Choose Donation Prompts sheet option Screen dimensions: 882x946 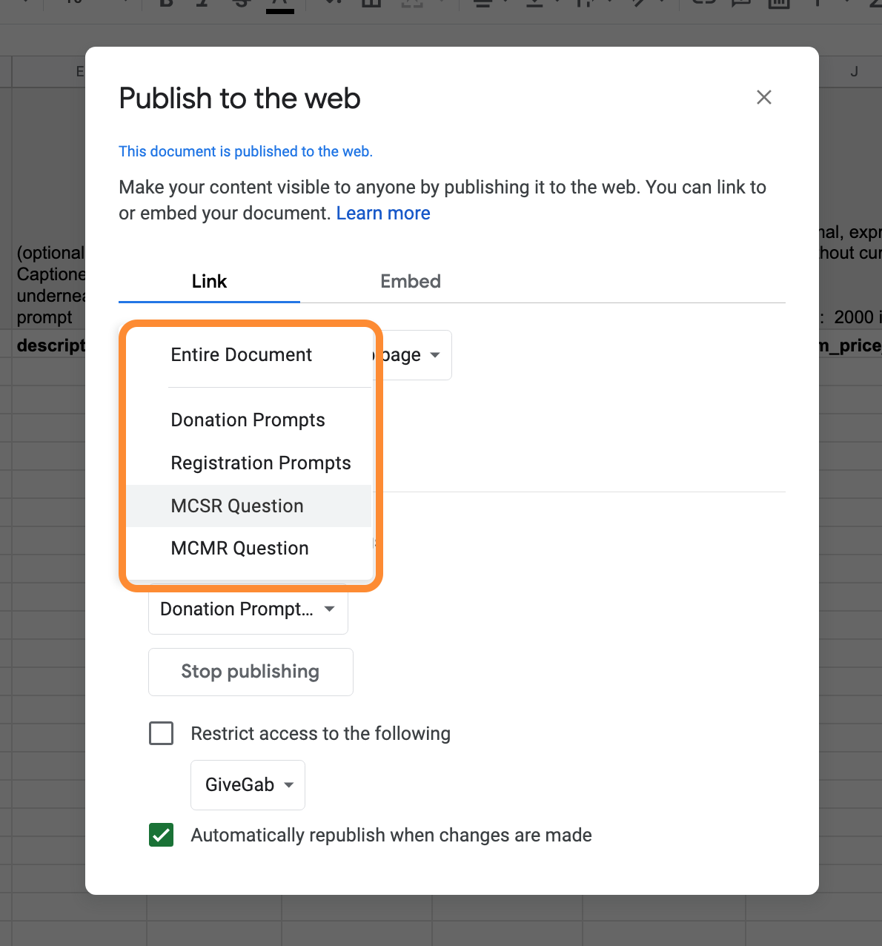(249, 420)
